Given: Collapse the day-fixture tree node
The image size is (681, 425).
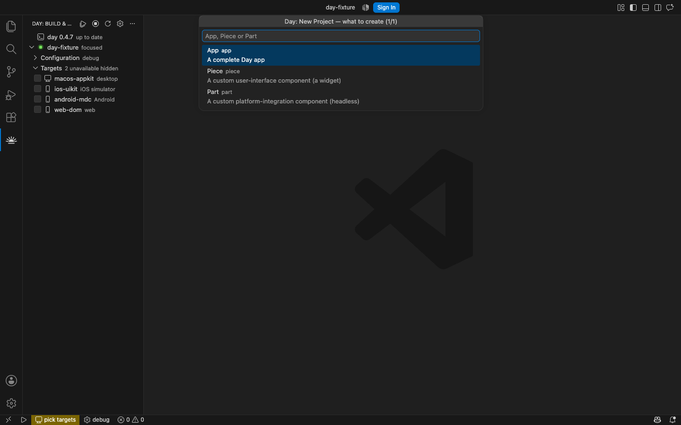Looking at the screenshot, I should [x=32, y=47].
